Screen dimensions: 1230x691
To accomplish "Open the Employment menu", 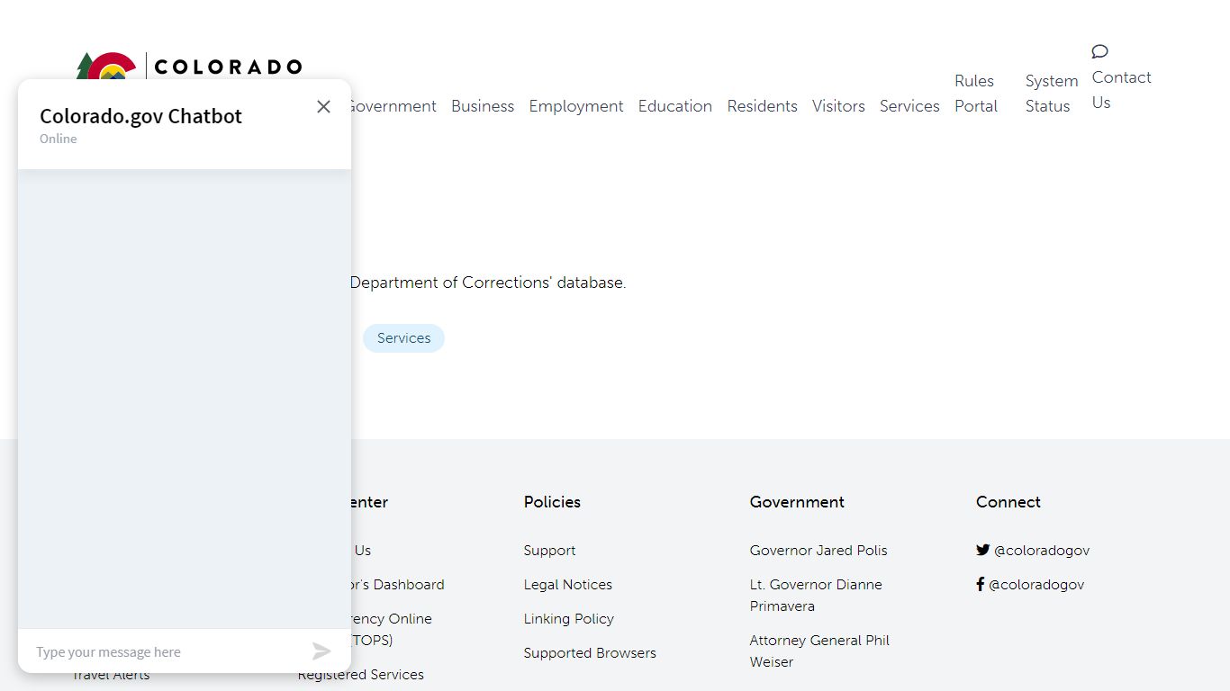I will [575, 106].
